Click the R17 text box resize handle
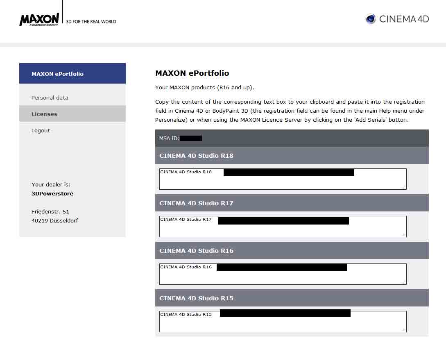446x354 pixels. pos(404,234)
